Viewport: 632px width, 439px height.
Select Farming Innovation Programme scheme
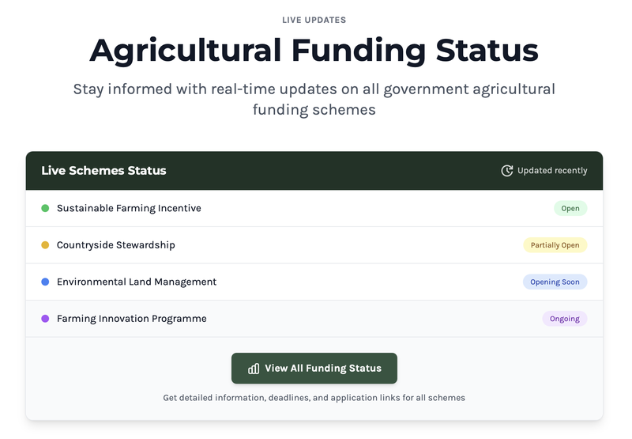click(x=132, y=319)
